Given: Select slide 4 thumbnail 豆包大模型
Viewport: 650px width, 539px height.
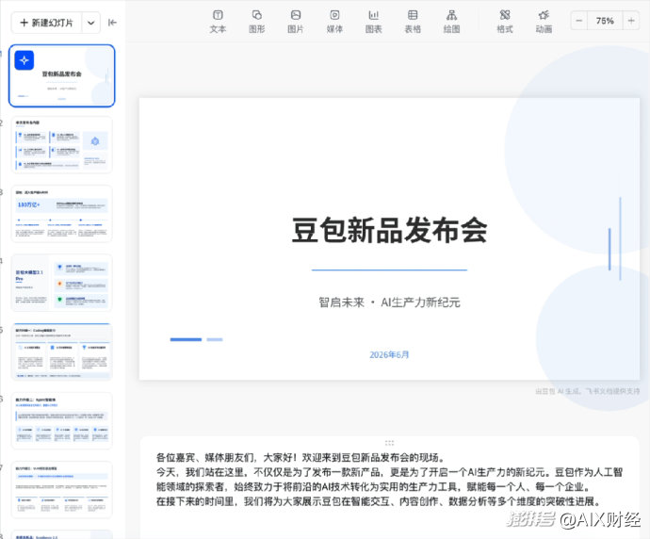Looking at the screenshot, I should tap(62, 283).
